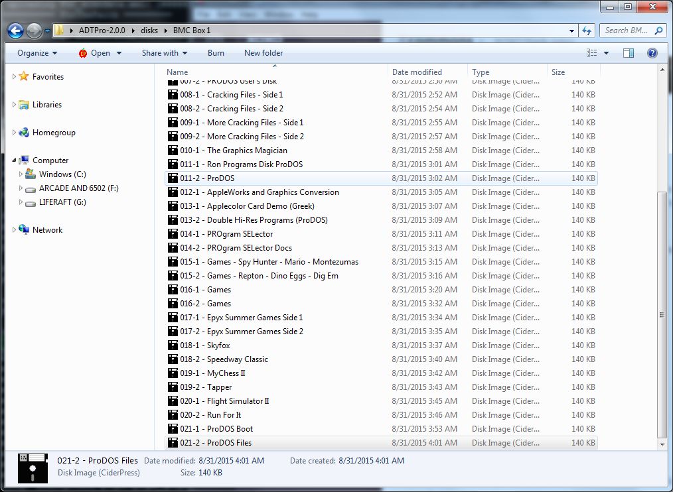Create a New folder
The image size is (673, 492).
(263, 53)
